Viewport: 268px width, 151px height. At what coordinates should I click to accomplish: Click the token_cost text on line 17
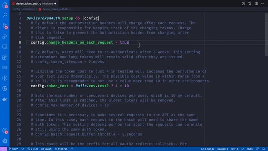tap(57, 86)
